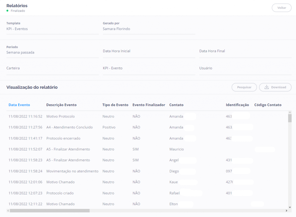296x217 pixels.
Task: Click the Tipo de Evento column header
Action: (x=115, y=105)
